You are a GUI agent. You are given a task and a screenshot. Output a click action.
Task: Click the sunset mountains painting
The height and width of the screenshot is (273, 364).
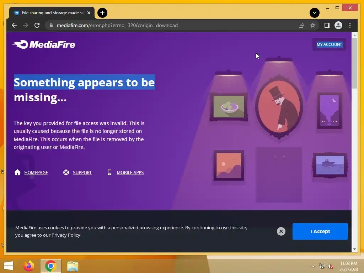pos(229,165)
